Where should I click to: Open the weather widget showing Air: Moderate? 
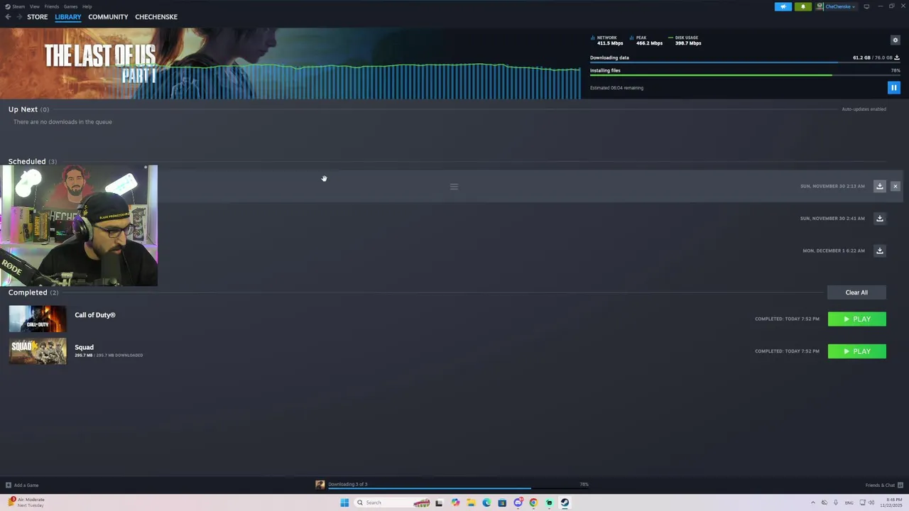click(26, 502)
